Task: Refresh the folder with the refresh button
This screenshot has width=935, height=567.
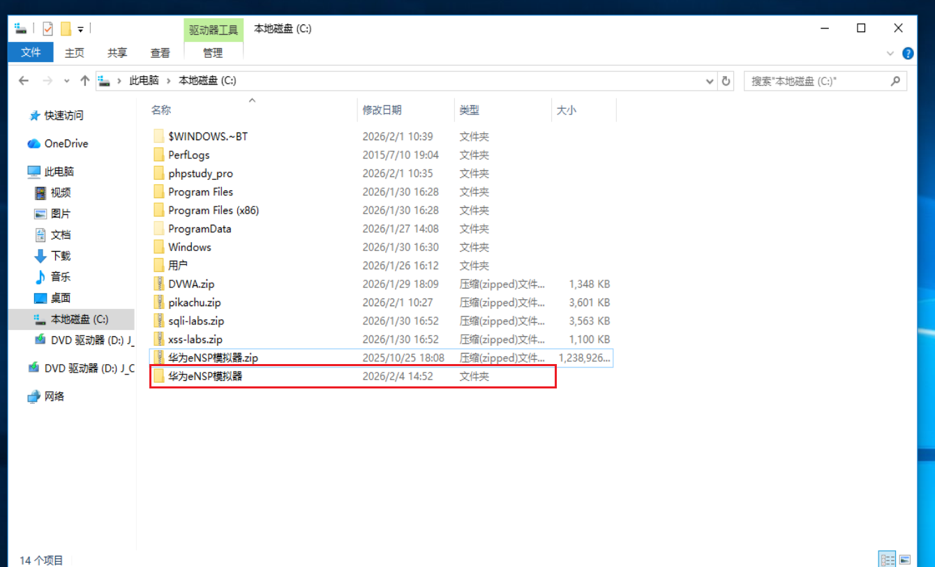Action: coord(726,81)
